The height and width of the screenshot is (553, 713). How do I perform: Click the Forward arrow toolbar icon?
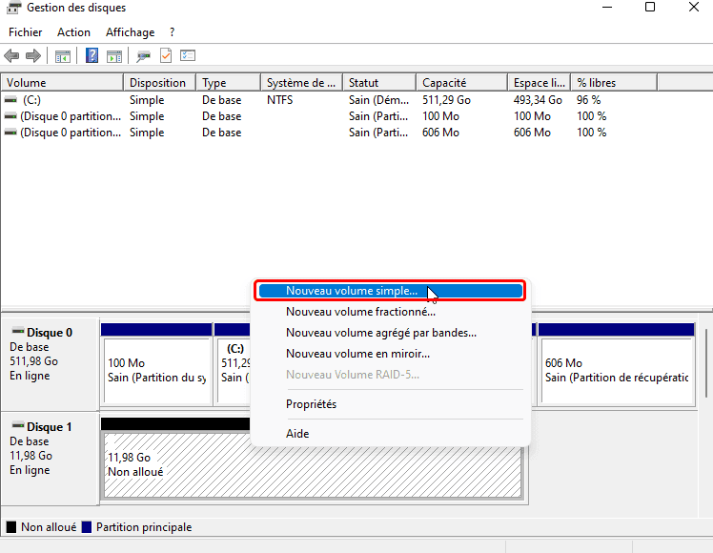coord(33,56)
